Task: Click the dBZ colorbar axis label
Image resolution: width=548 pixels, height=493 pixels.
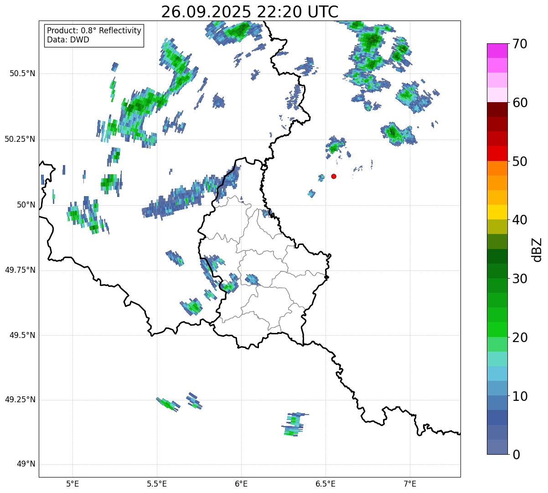Action: pyautogui.click(x=537, y=249)
